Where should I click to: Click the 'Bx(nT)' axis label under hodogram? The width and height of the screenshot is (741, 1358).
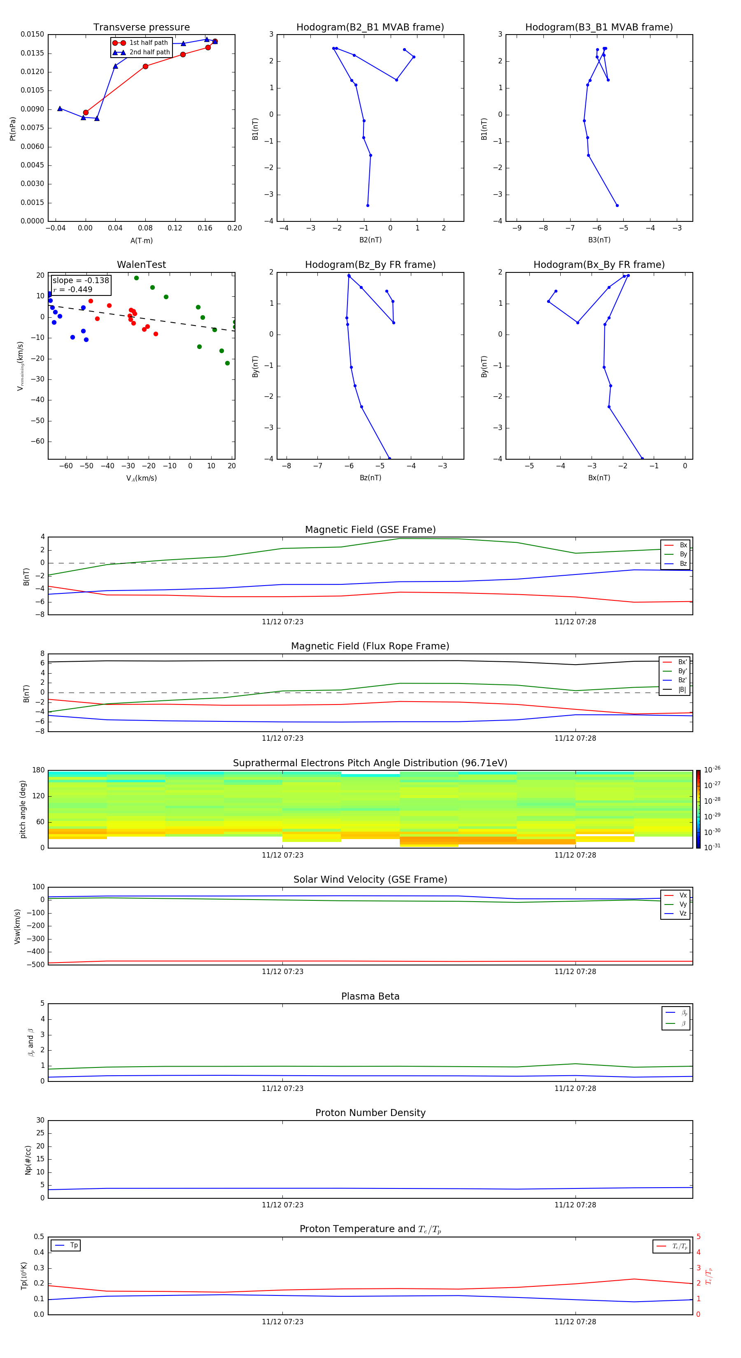(x=599, y=478)
